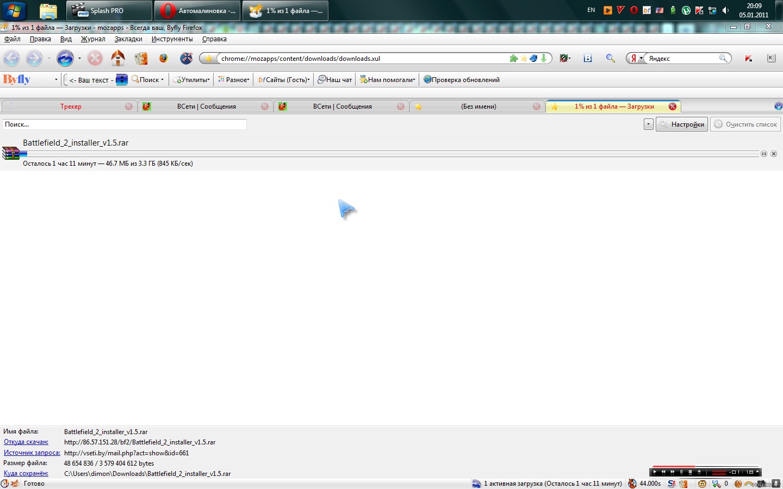Click the Настройки button
Image resolution: width=783 pixels, height=489 pixels.
[x=682, y=124]
